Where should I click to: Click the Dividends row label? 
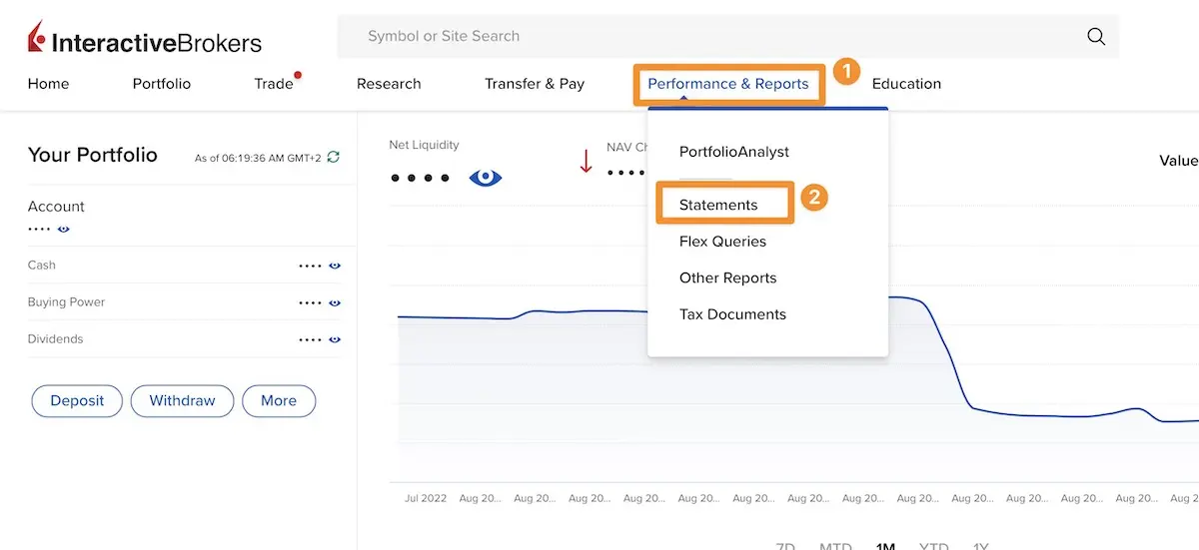55,339
